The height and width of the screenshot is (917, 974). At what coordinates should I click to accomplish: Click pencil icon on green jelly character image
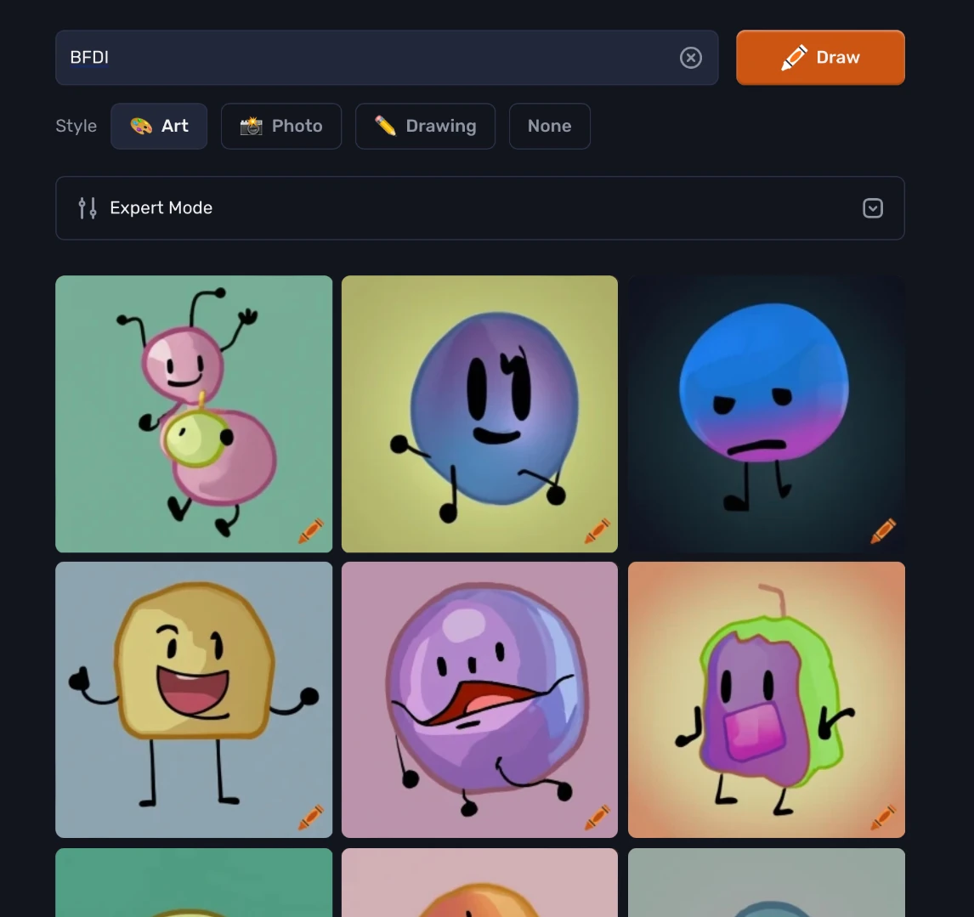883,817
